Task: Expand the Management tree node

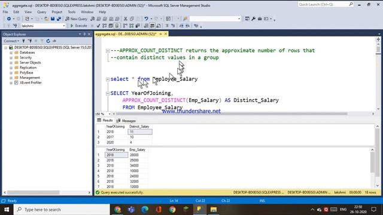Action: [x=11, y=78]
